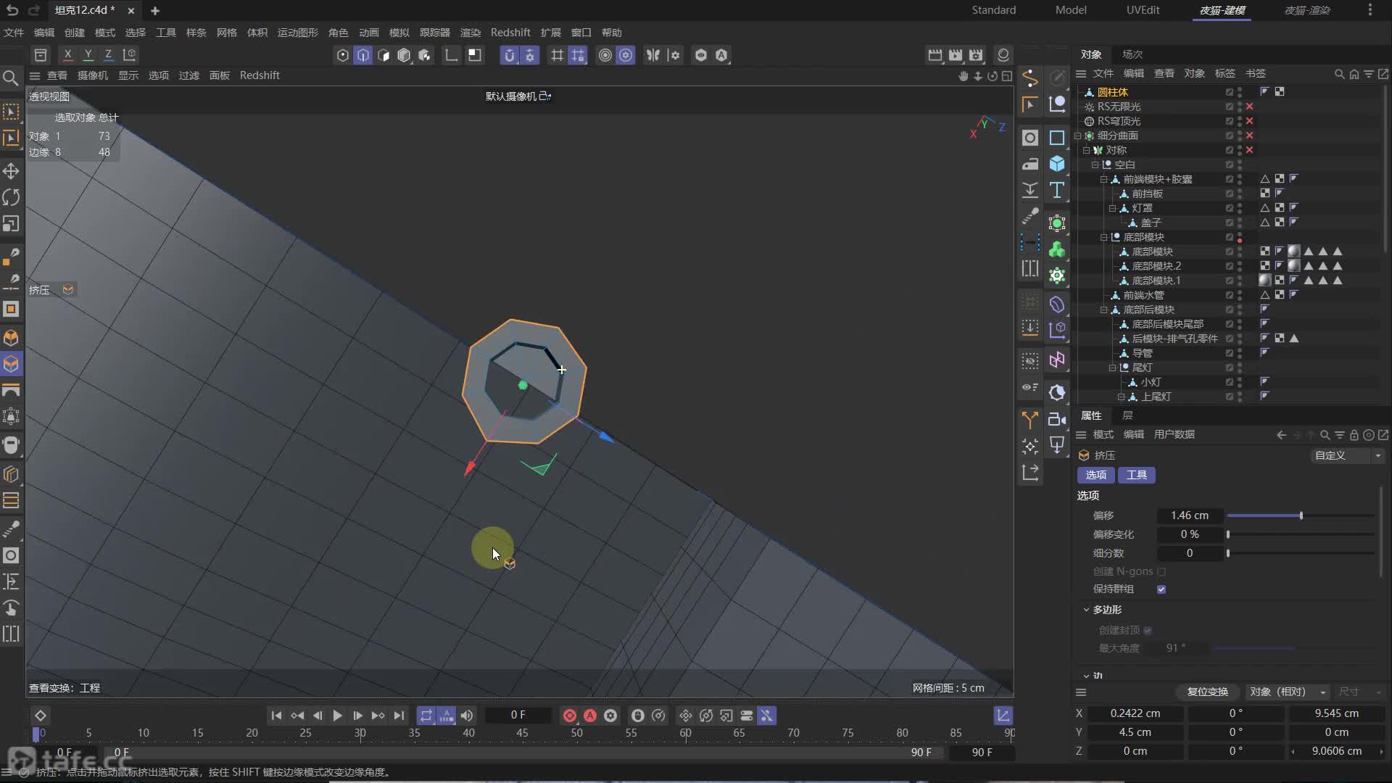Activate the Live Selection tool
This screenshot has width=1392, height=783.
pos(11,111)
